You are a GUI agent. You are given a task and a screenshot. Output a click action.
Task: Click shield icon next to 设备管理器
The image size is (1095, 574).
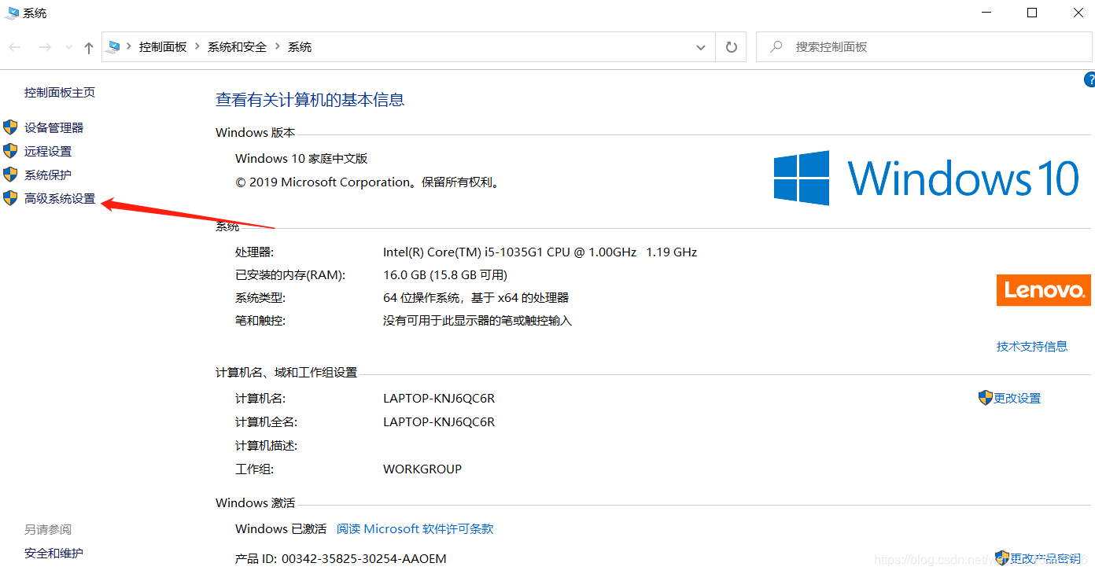(x=10, y=127)
